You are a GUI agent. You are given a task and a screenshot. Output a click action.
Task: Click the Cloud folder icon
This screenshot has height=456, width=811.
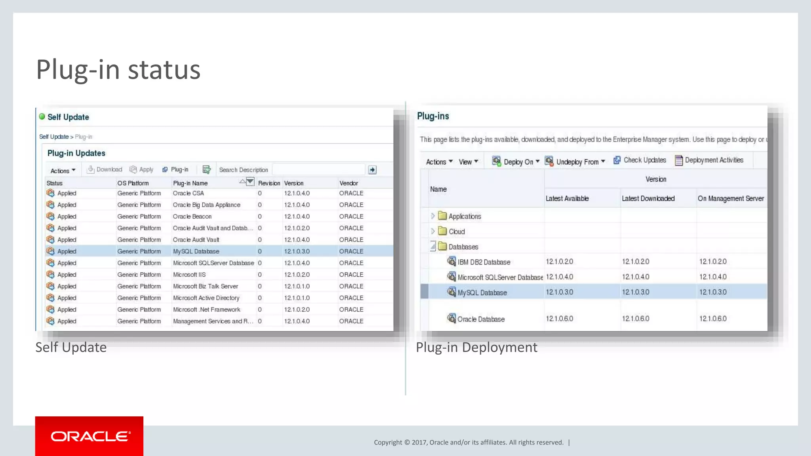pos(442,231)
